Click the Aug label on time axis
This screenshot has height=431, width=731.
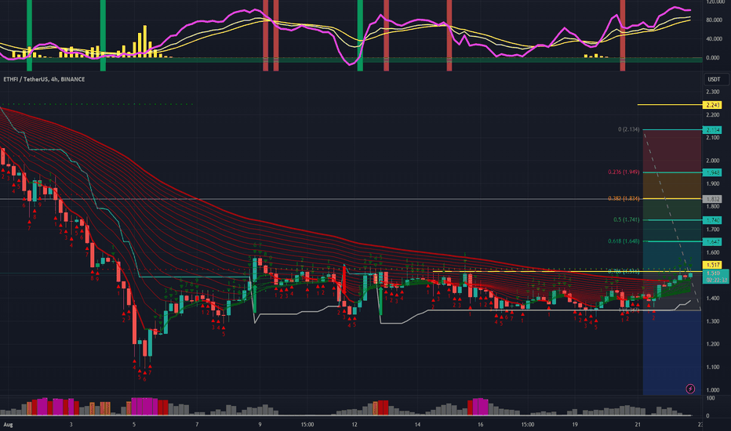(8, 425)
